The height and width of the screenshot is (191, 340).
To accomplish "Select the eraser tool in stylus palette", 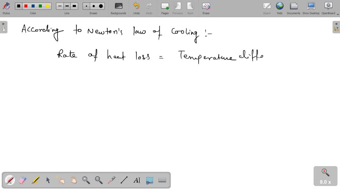I will click(23, 180).
